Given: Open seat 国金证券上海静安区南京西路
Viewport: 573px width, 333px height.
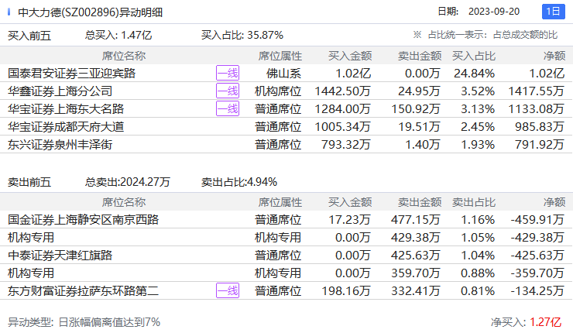Looking at the screenshot, I should click(x=84, y=220).
